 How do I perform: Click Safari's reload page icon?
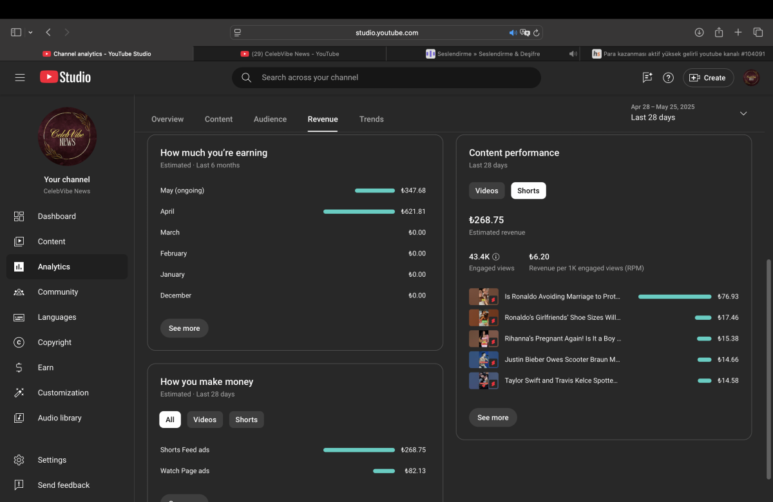click(537, 32)
